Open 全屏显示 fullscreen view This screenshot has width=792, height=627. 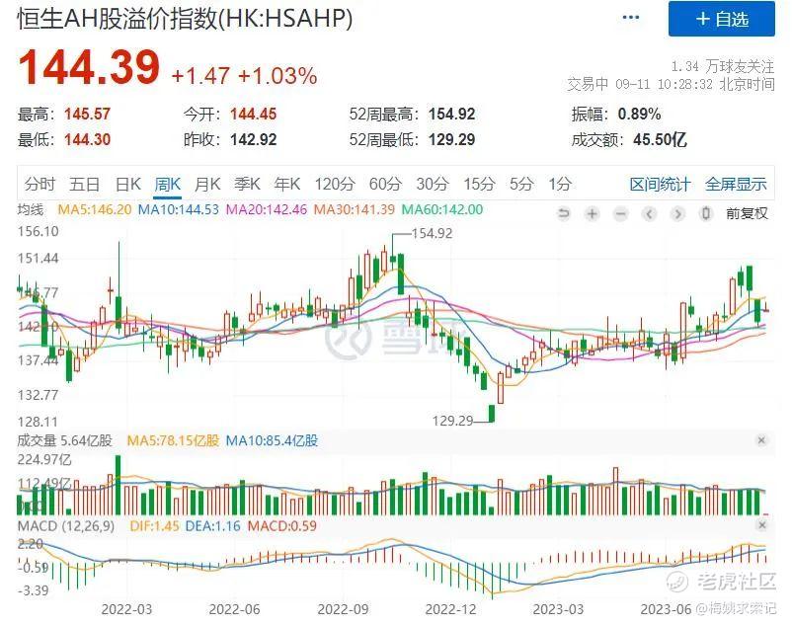click(x=736, y=184)
